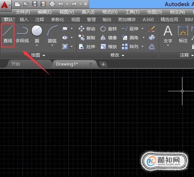Open the 编辑(E) menu
The width and height of the screenshot is (194, 177).
tap(44, 12)
